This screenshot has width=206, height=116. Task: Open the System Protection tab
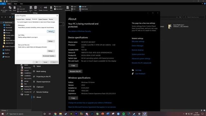click(x=43, y=19)
